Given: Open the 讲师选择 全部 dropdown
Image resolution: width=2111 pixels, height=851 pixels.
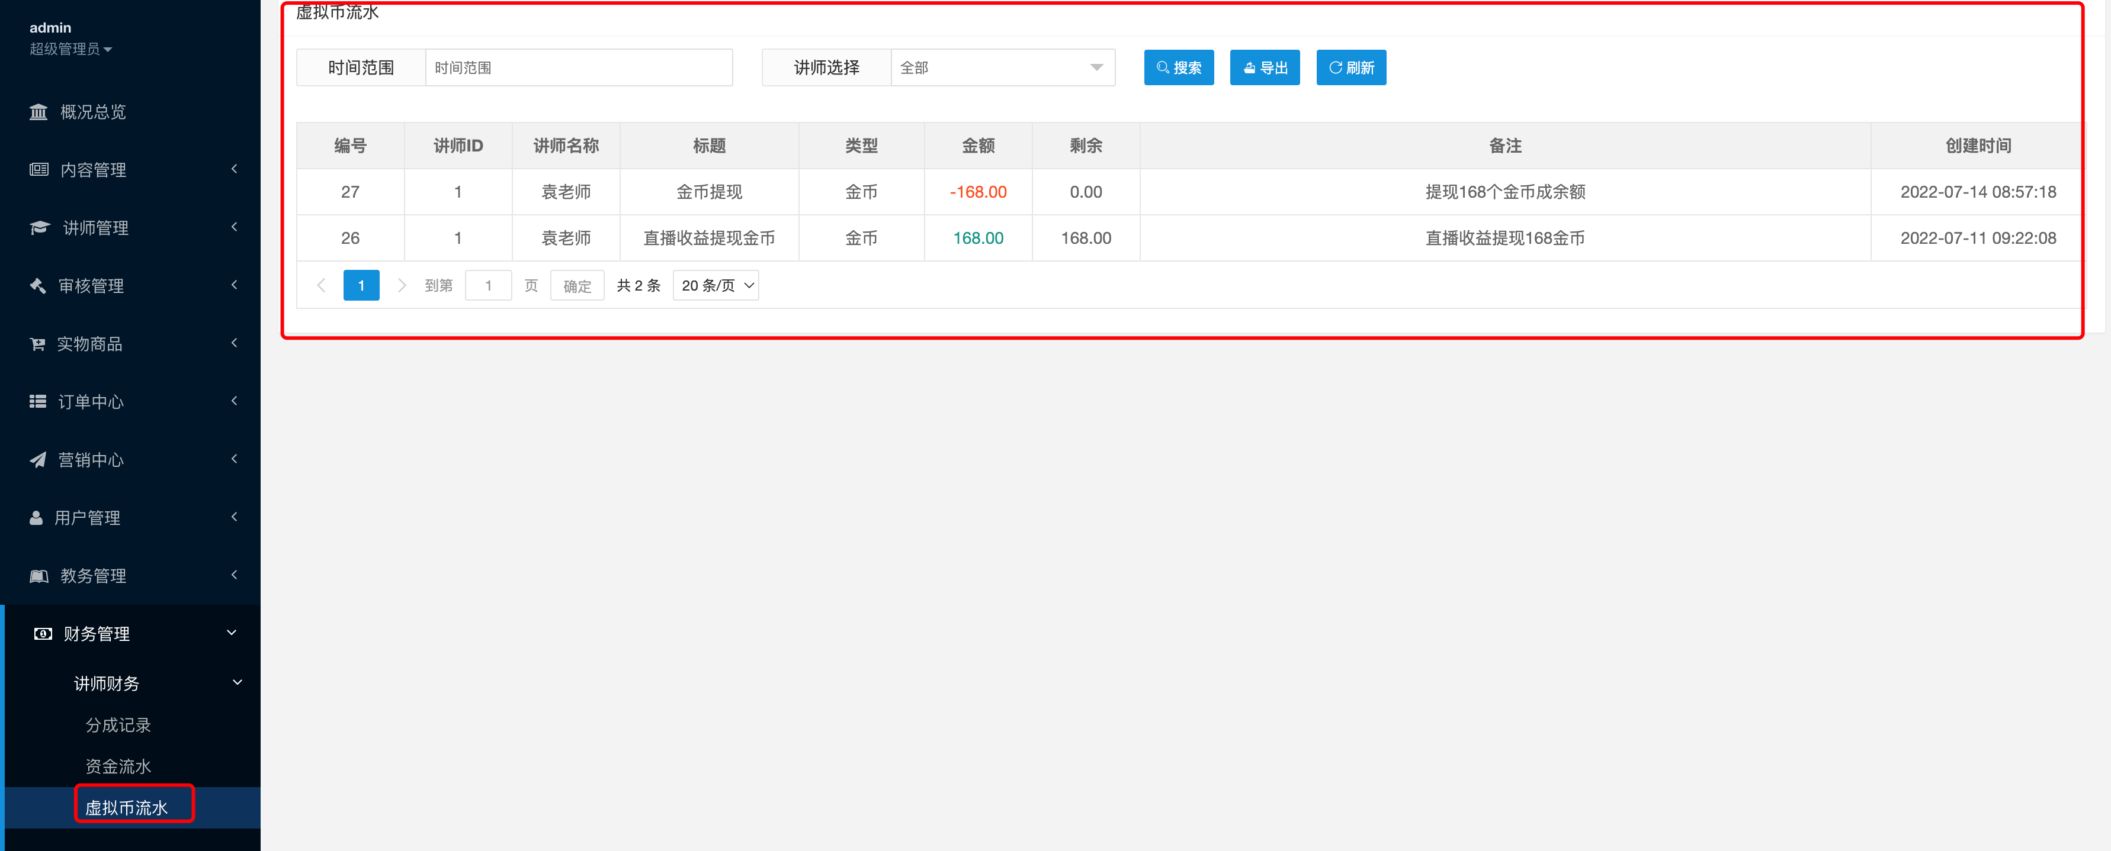Looking at the screenshot, I should [x=1002, y=67].
